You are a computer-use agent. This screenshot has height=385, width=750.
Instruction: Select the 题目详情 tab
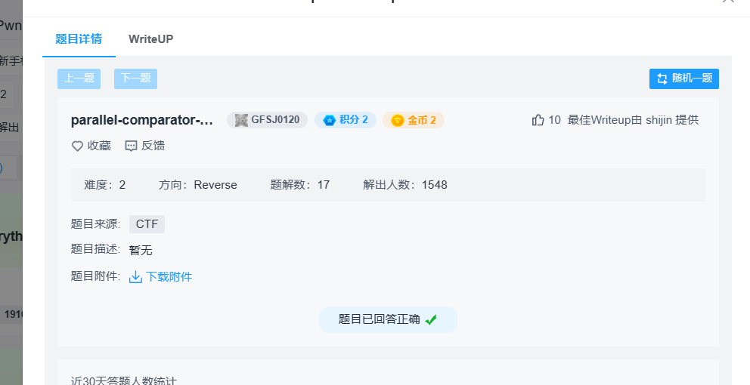click(x=79, y=39)
